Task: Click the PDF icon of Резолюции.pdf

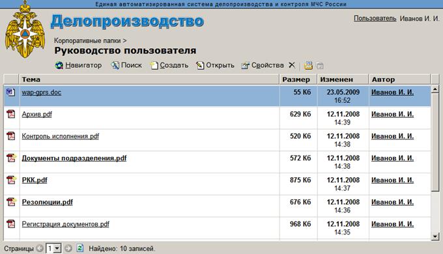Action: click(x=11, y=202)
